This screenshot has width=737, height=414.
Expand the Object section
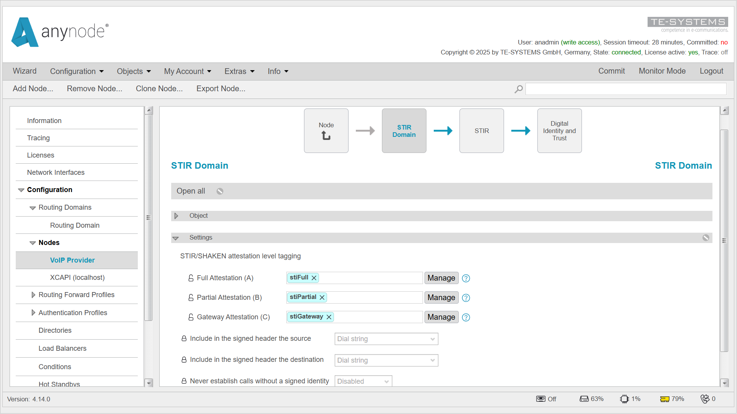point(177,215)
